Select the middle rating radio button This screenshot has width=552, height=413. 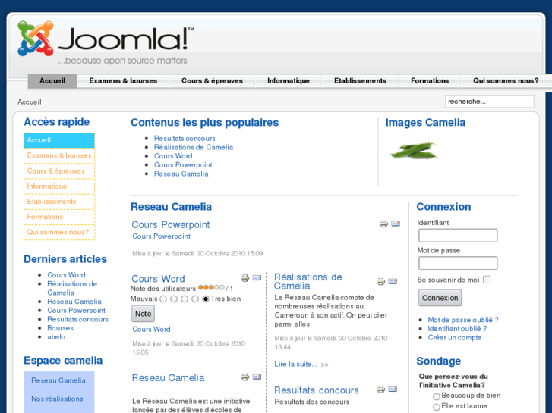(x=184, y=299)
